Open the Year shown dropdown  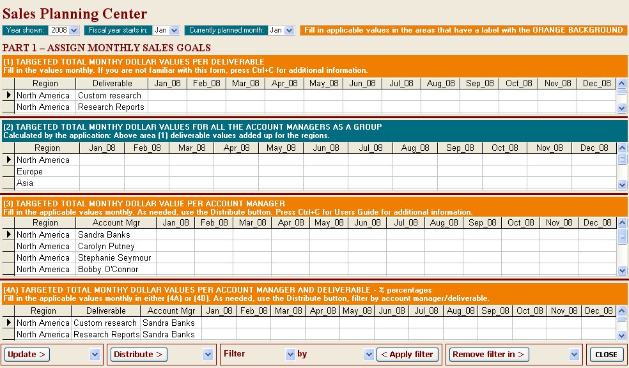point(74,30)
